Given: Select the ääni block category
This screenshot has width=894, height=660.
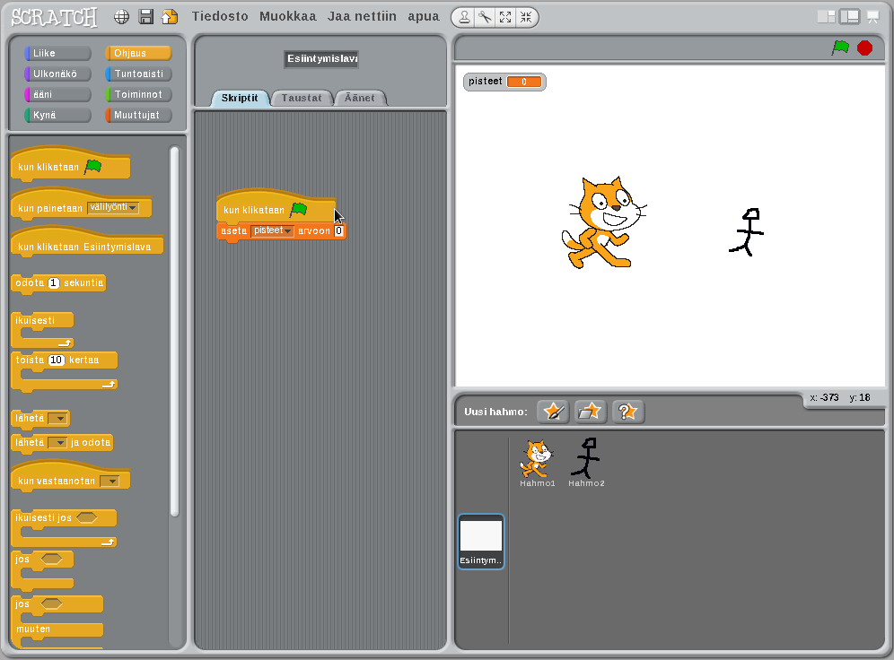Looking at the screenshot, I should tap(57, 94).
